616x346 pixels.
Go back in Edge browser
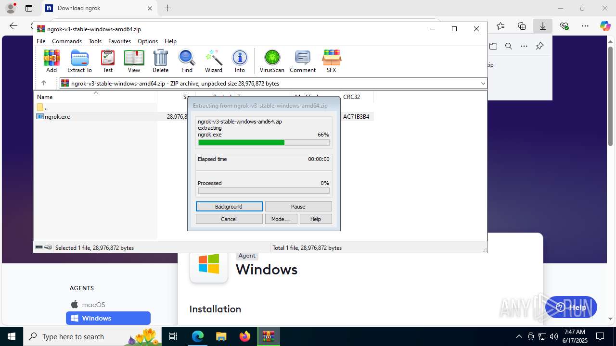(x=13, y=26)
